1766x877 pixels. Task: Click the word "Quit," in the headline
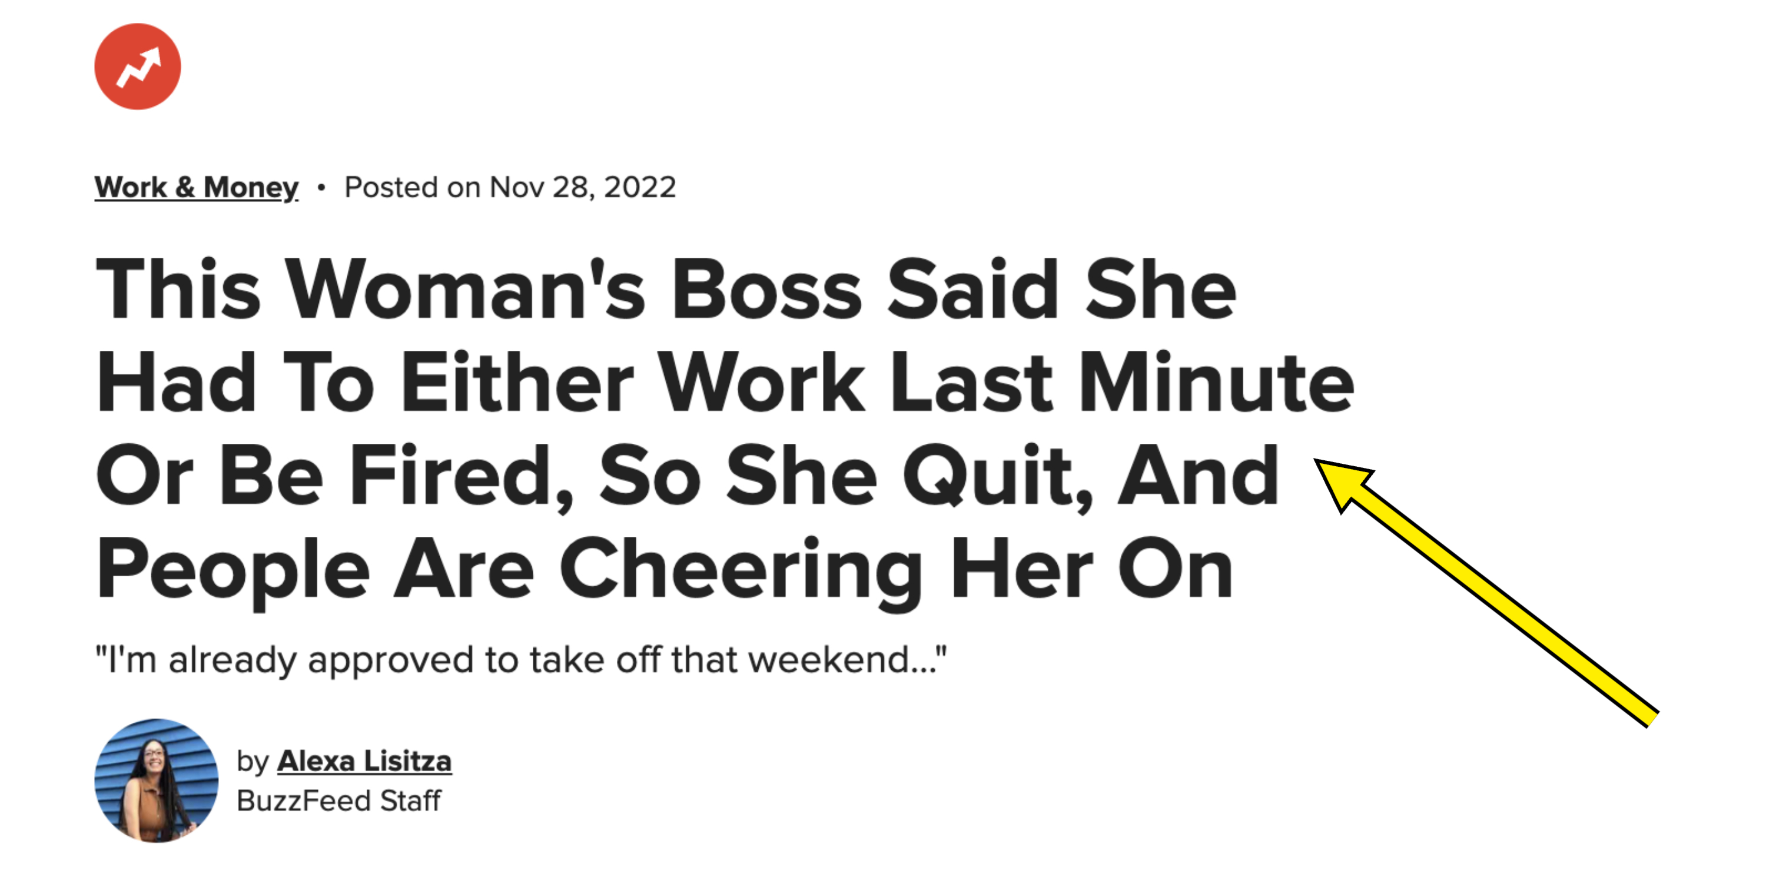(x=997, y=476)
